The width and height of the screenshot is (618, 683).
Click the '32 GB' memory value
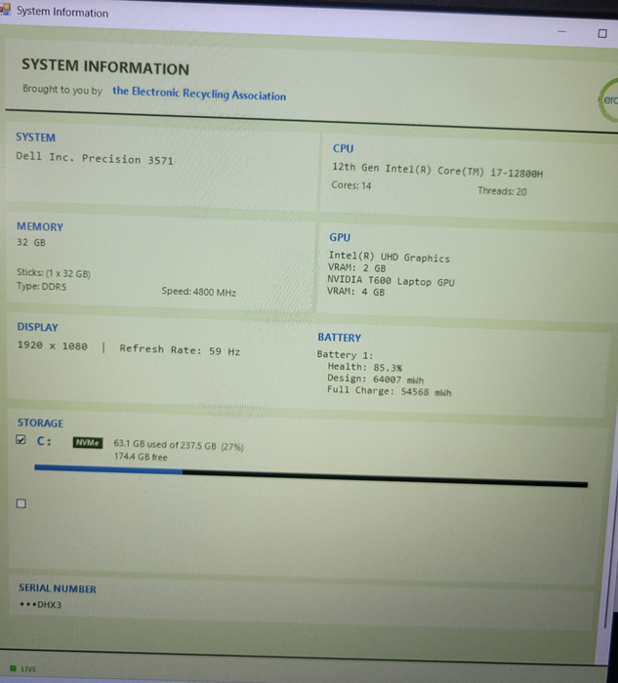click(x=31, y=243)
